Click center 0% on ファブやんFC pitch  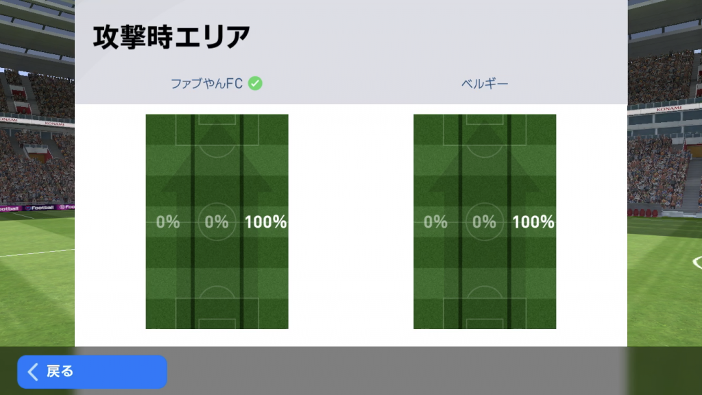(x=217, y=222)
